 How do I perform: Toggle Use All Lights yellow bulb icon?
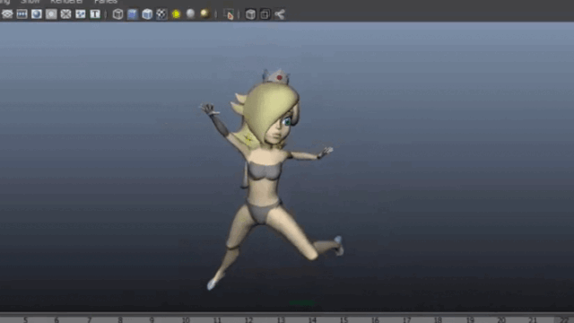177,14
